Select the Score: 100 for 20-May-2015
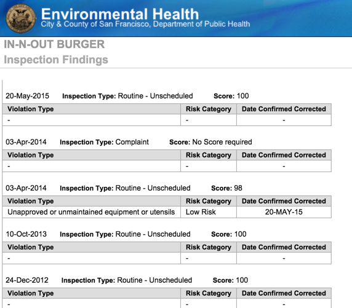Screen dimensions: 352x308 pos(231,96)
